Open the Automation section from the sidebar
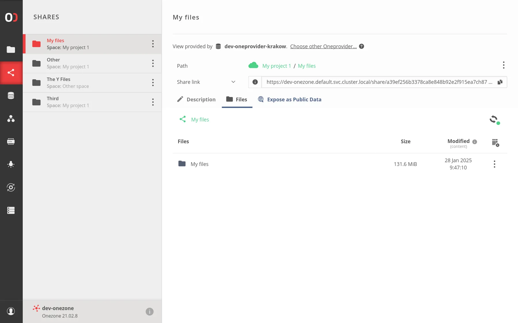Screen dimensions: 518x323 (x=11, y=187)
